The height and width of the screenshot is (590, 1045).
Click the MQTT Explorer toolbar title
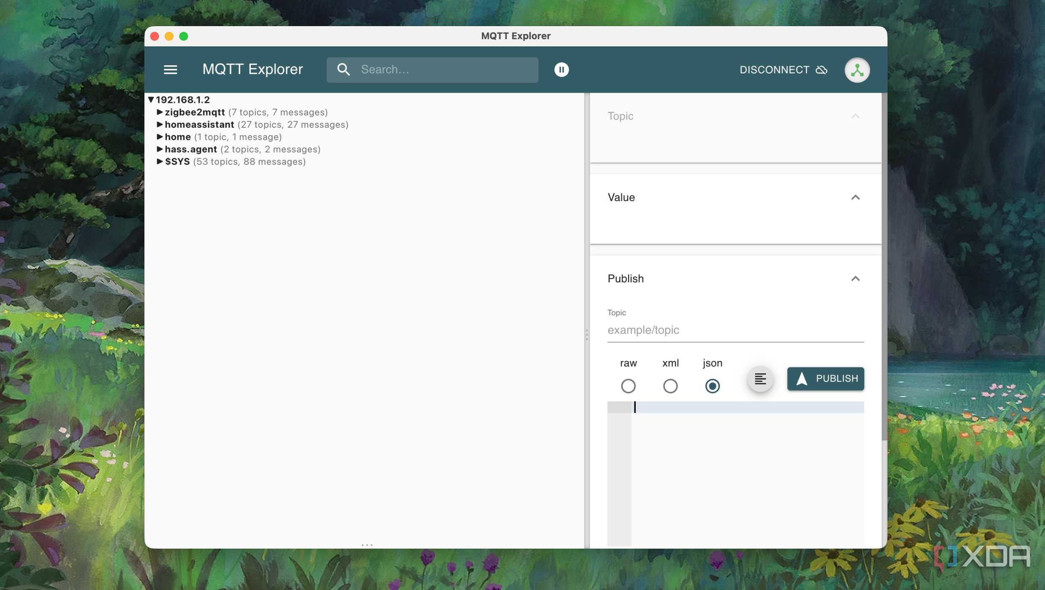253,69
